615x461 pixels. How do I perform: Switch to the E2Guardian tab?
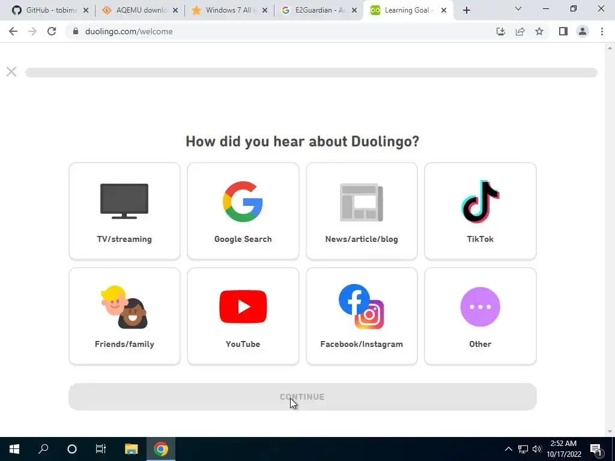[318, 10]
